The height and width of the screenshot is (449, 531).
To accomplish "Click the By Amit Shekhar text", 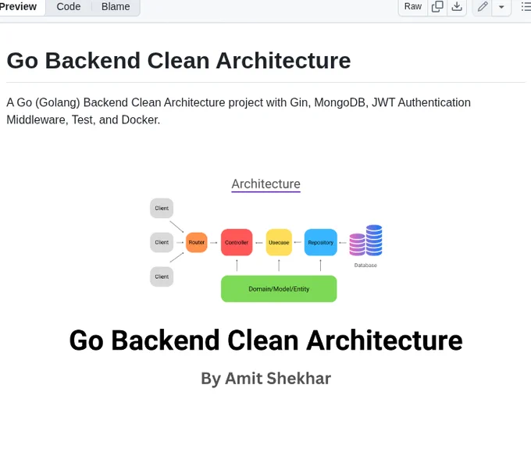I will 265,378.
